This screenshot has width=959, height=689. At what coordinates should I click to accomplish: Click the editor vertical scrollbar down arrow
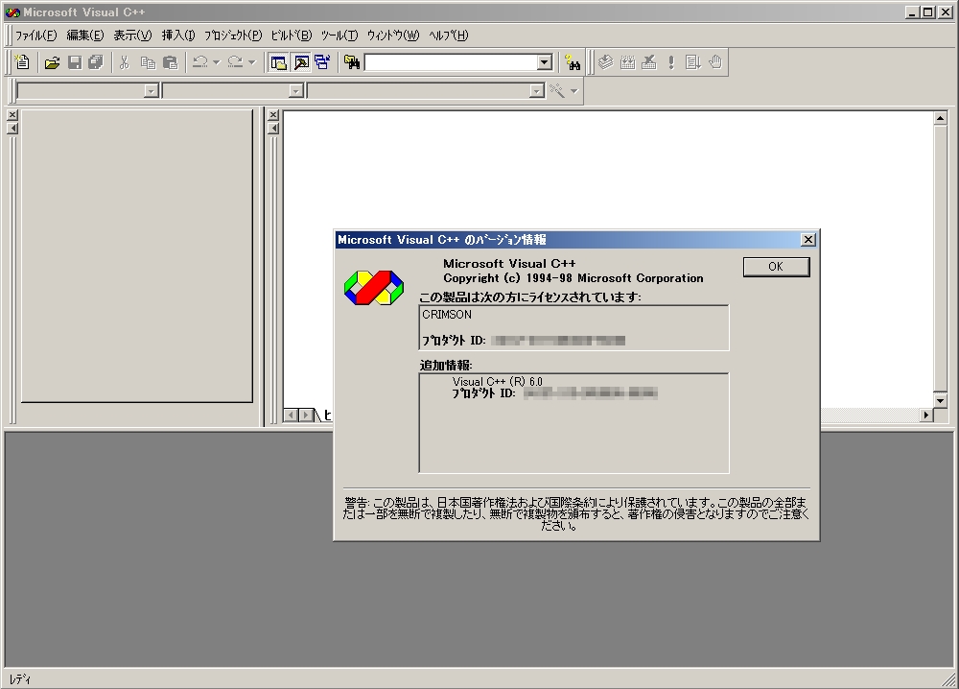point(941,401)
